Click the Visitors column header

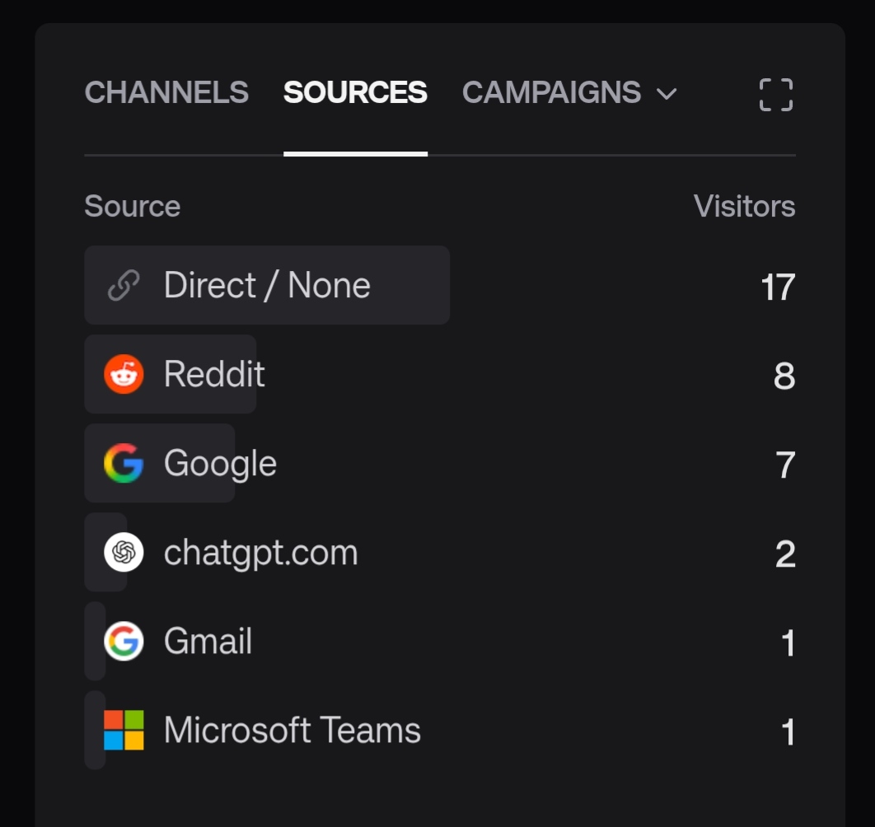[x=744, y=206]
